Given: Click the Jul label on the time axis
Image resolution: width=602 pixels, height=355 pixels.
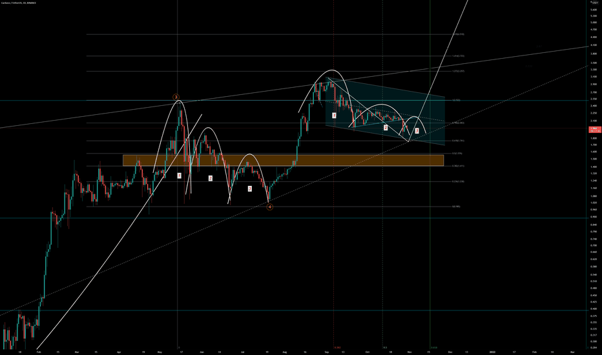Looking at the screenshot, I should coord(243,352).
